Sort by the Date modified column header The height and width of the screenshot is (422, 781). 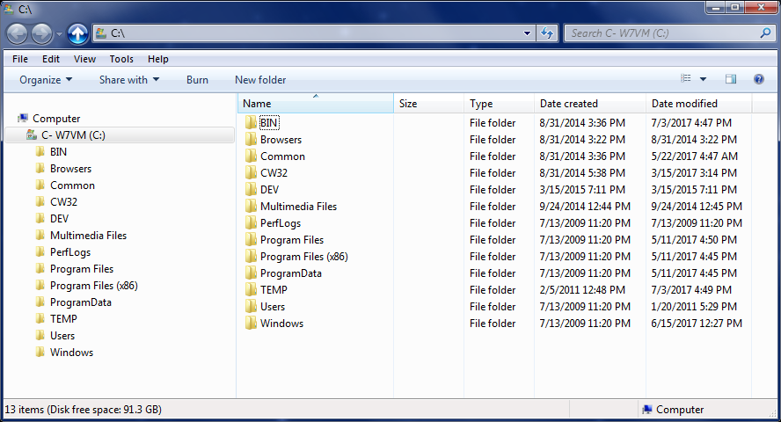(684, 104)
